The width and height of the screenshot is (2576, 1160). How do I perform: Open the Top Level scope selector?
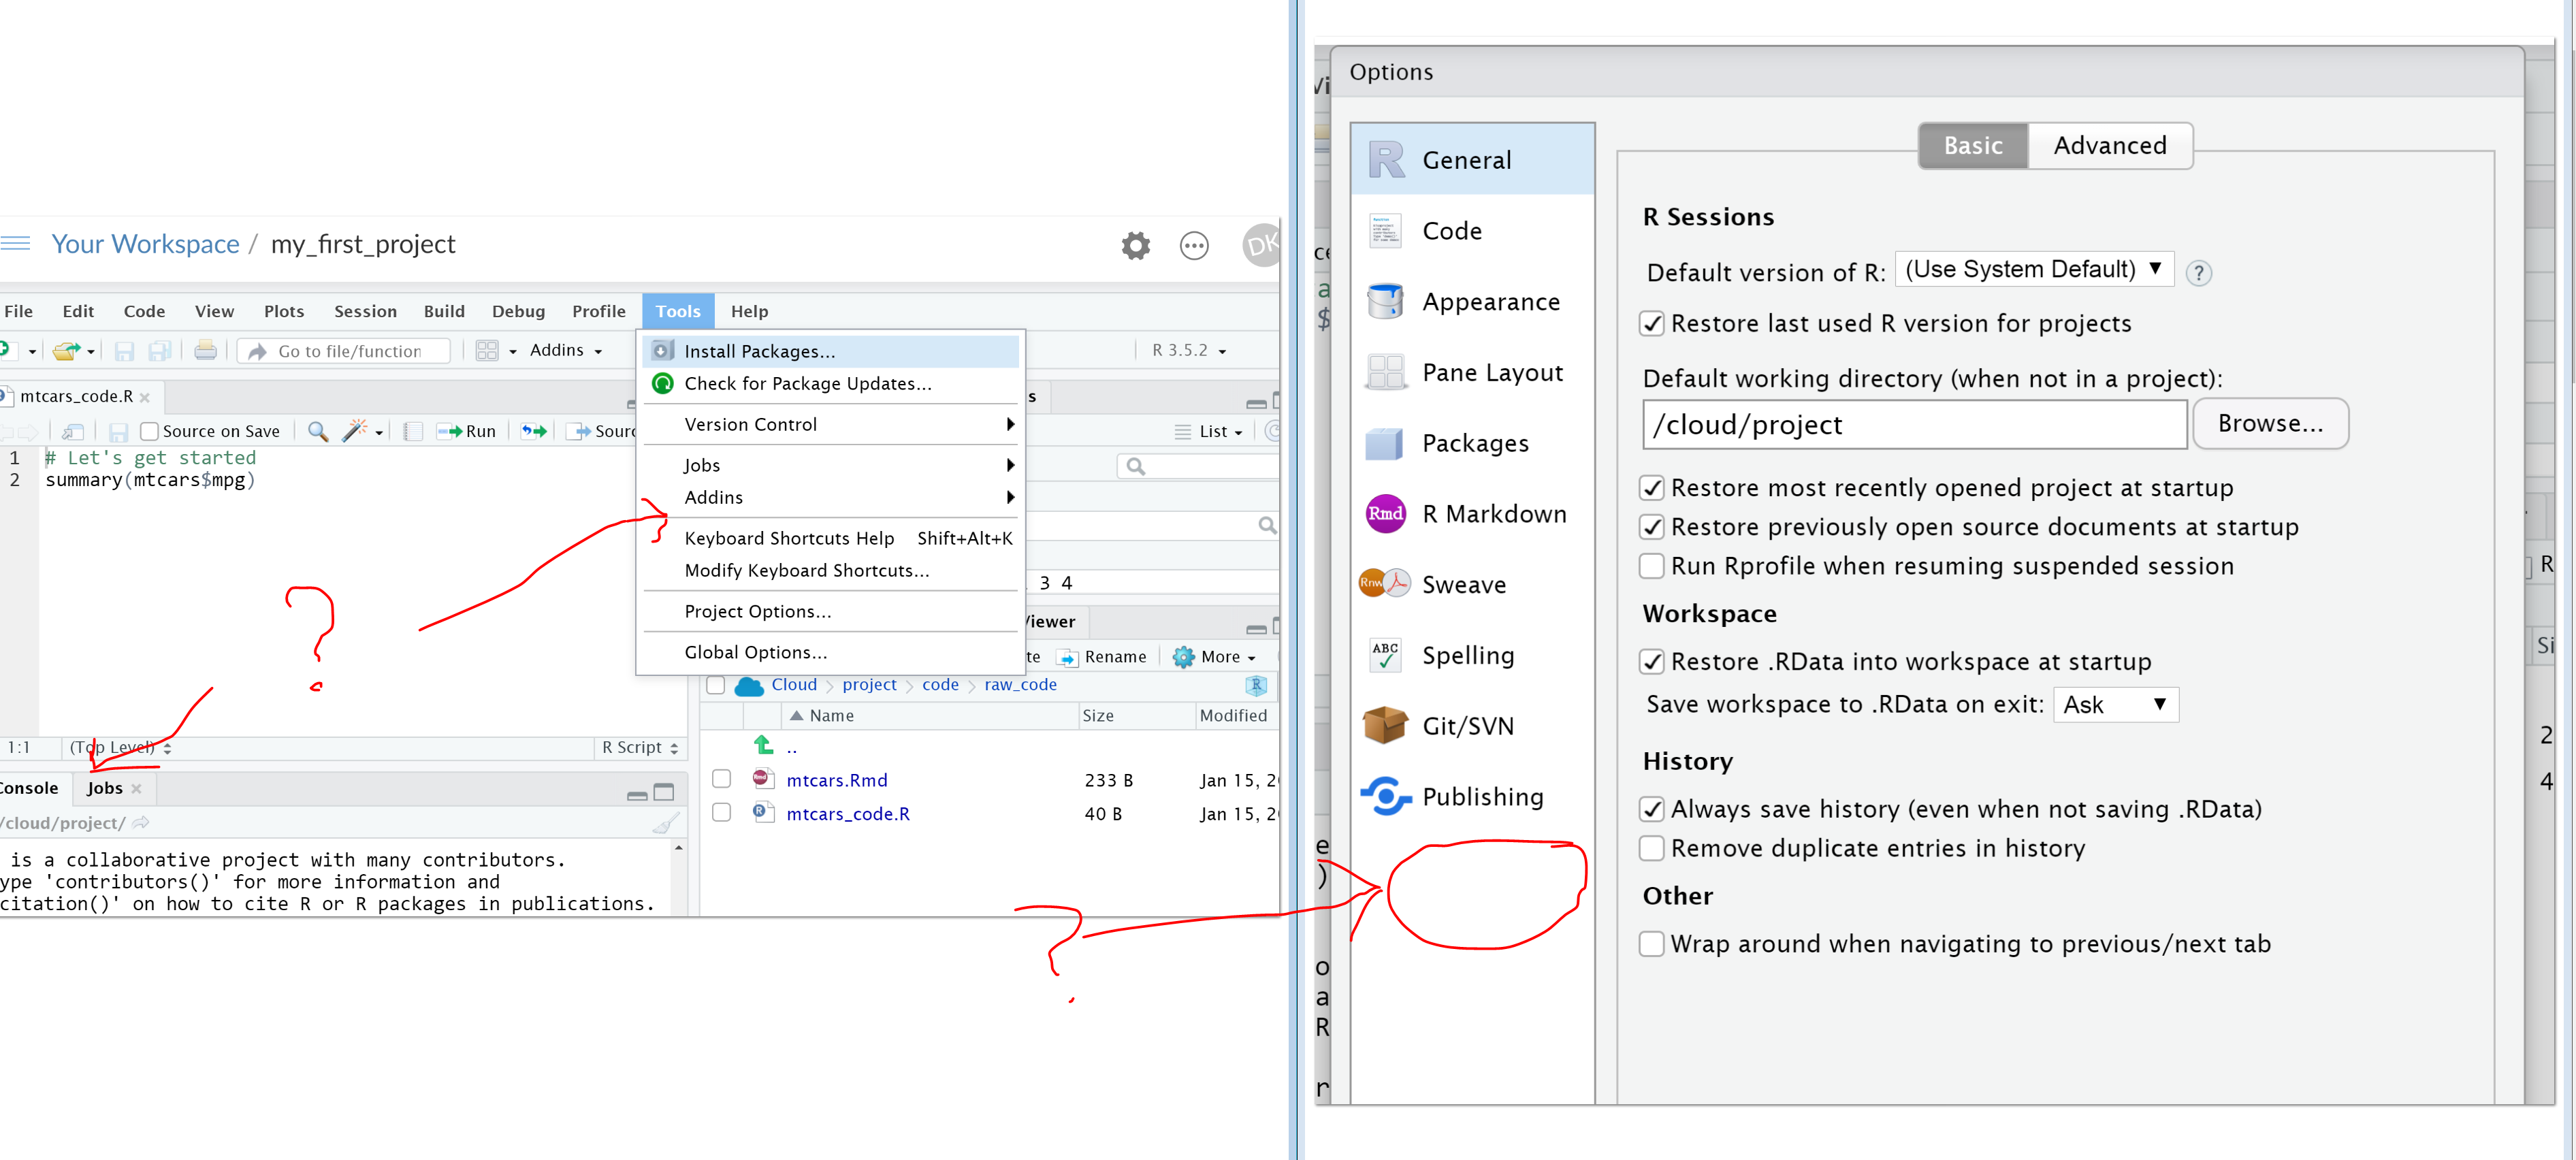click(x=120, y=747)
